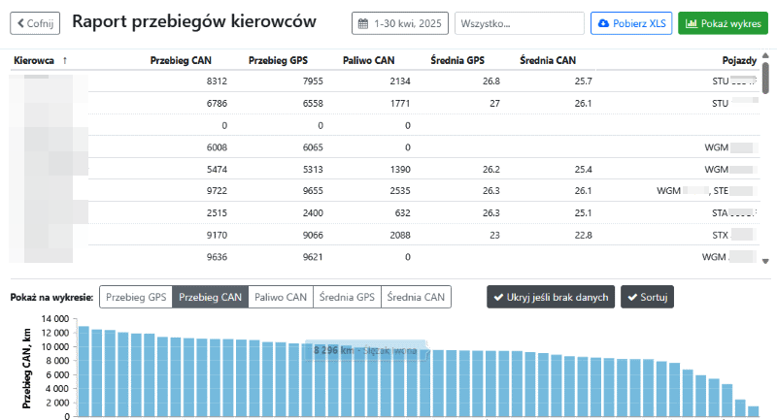Select Przebieg GPS chart tab
777x420 pixels.
[x=136, y=297]
